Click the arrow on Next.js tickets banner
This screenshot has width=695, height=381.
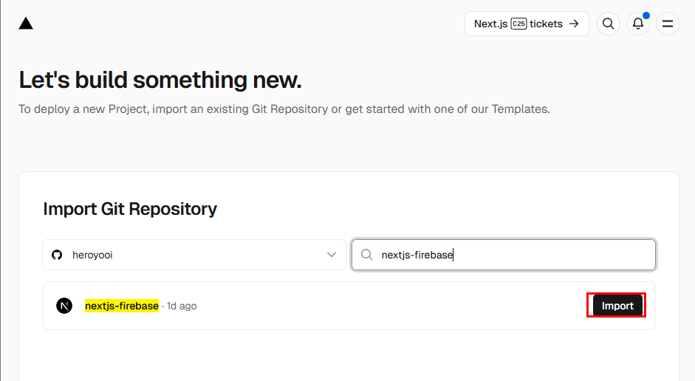coord(573,24)
